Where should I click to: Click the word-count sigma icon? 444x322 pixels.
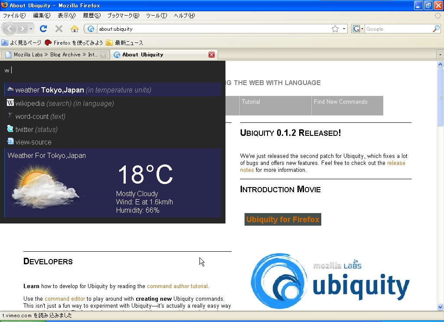pos(10,115)
